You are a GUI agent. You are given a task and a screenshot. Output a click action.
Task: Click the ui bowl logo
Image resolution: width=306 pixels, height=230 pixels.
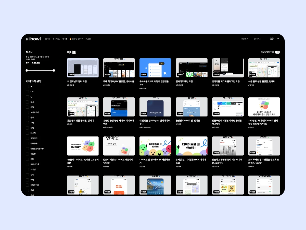[x=33, y=39]
